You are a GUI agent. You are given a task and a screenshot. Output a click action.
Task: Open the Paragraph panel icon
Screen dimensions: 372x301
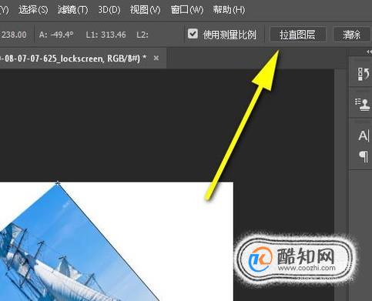point(364,156)
